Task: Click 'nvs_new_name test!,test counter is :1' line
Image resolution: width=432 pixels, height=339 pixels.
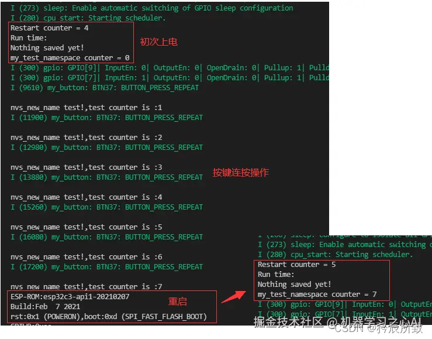Action: (87, 108)
